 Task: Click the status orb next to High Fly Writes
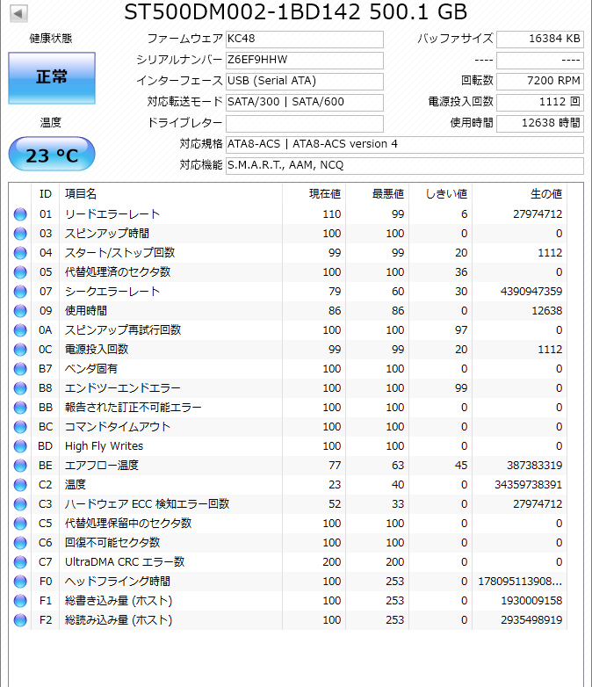point(20,446)
